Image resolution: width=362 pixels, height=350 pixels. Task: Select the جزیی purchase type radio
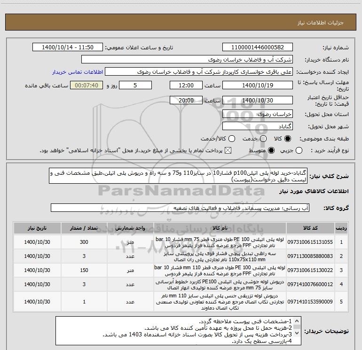(x=299, y=151)
